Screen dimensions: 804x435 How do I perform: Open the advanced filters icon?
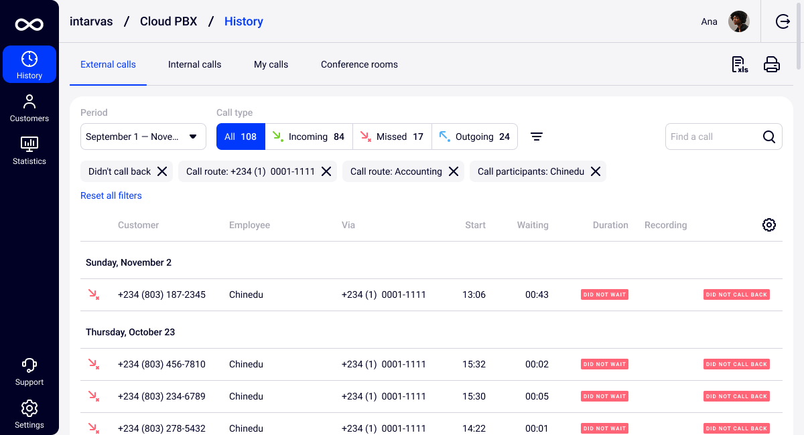[x=537, y=137]
